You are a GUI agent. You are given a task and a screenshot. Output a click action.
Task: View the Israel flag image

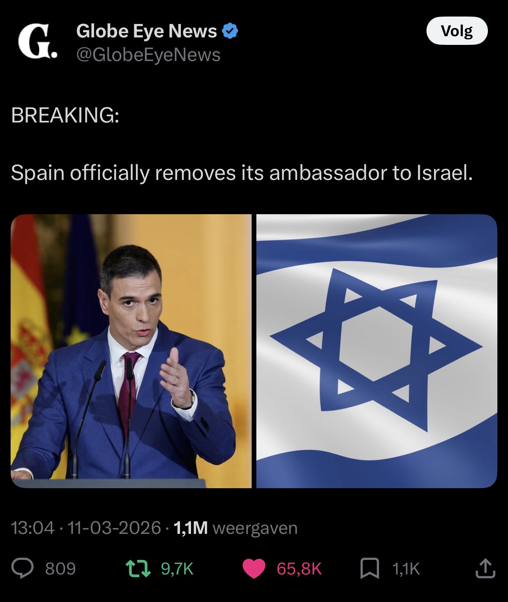point(377,351)
